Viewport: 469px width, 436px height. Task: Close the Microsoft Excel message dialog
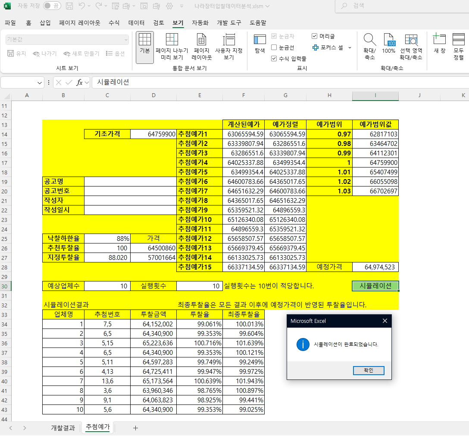[385, 321]
